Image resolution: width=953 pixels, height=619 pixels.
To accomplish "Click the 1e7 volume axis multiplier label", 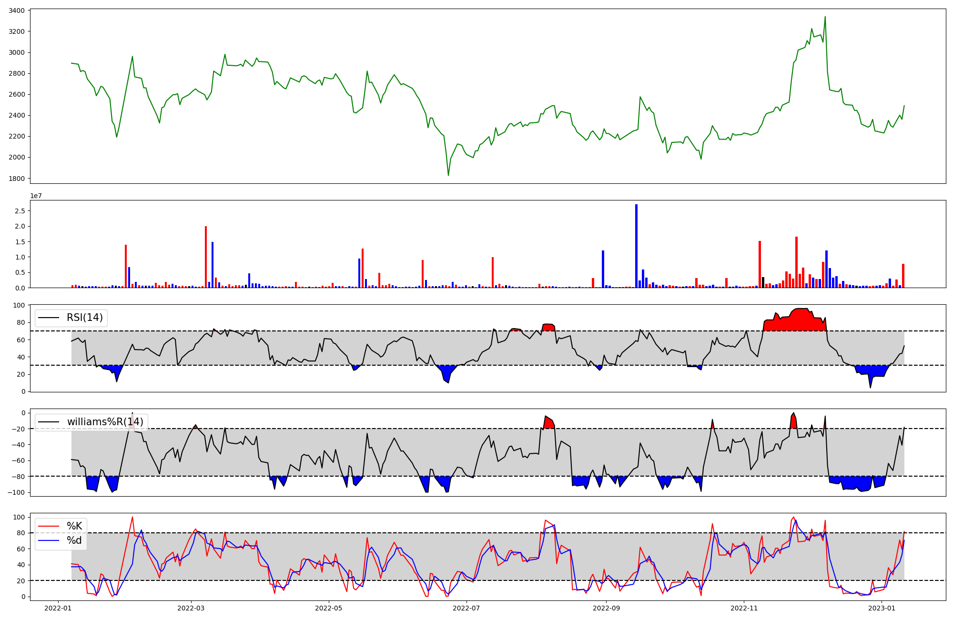I will [36, 196].
